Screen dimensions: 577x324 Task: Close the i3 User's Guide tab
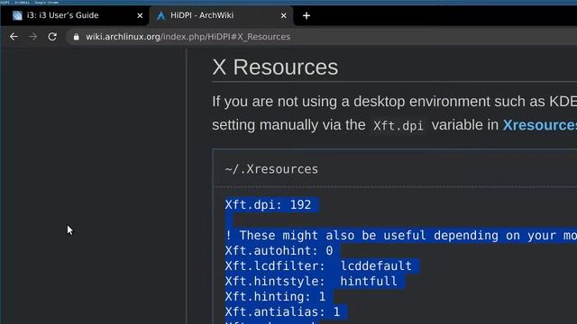(140, 16)
